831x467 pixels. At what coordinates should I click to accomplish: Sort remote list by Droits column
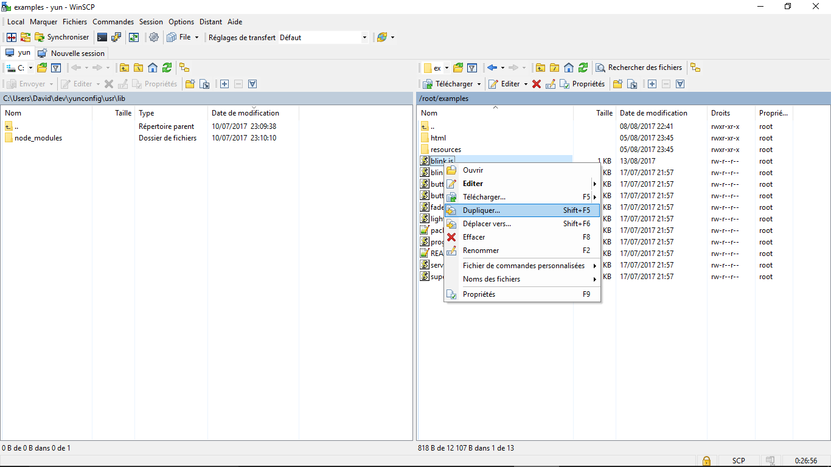point(732,113)
